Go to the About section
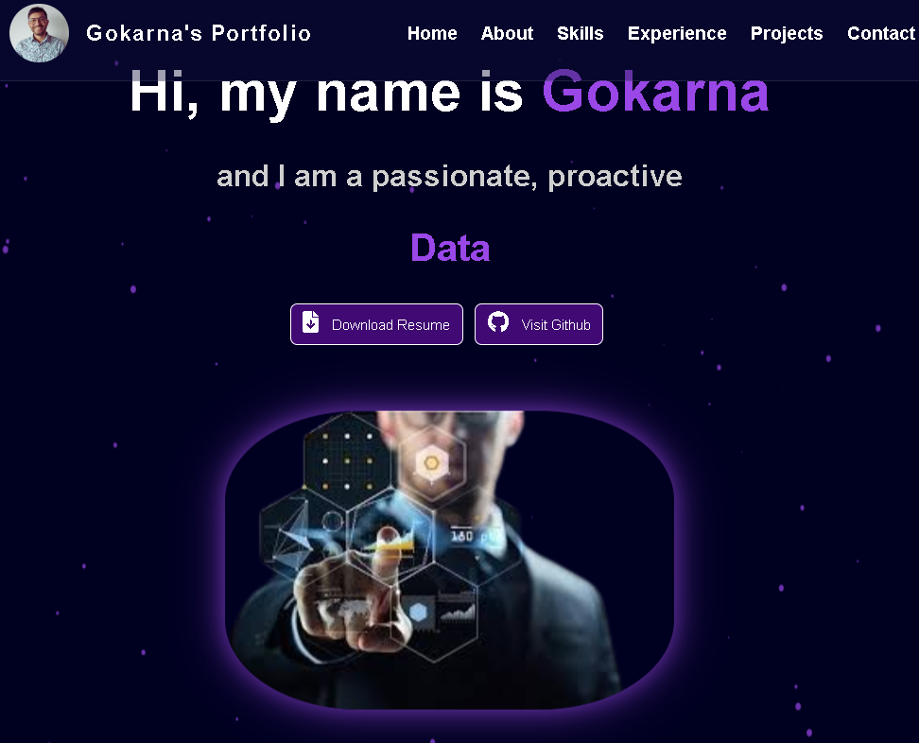 tap(507, 33)
